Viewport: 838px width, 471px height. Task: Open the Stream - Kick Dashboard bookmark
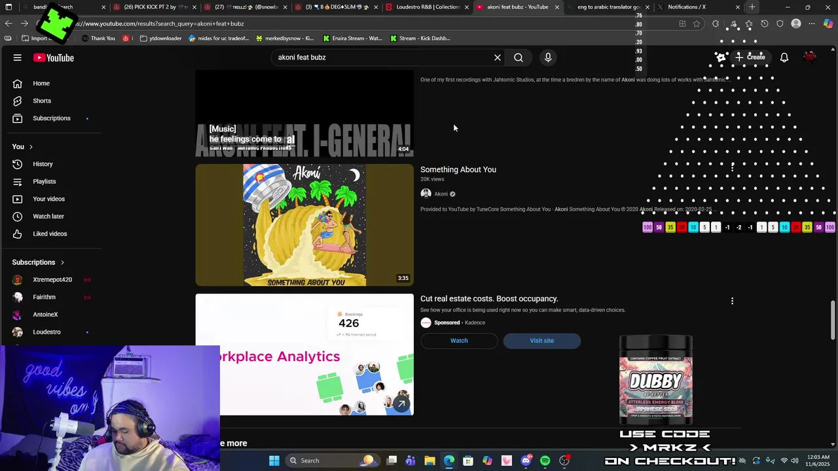tap(420, 39)
